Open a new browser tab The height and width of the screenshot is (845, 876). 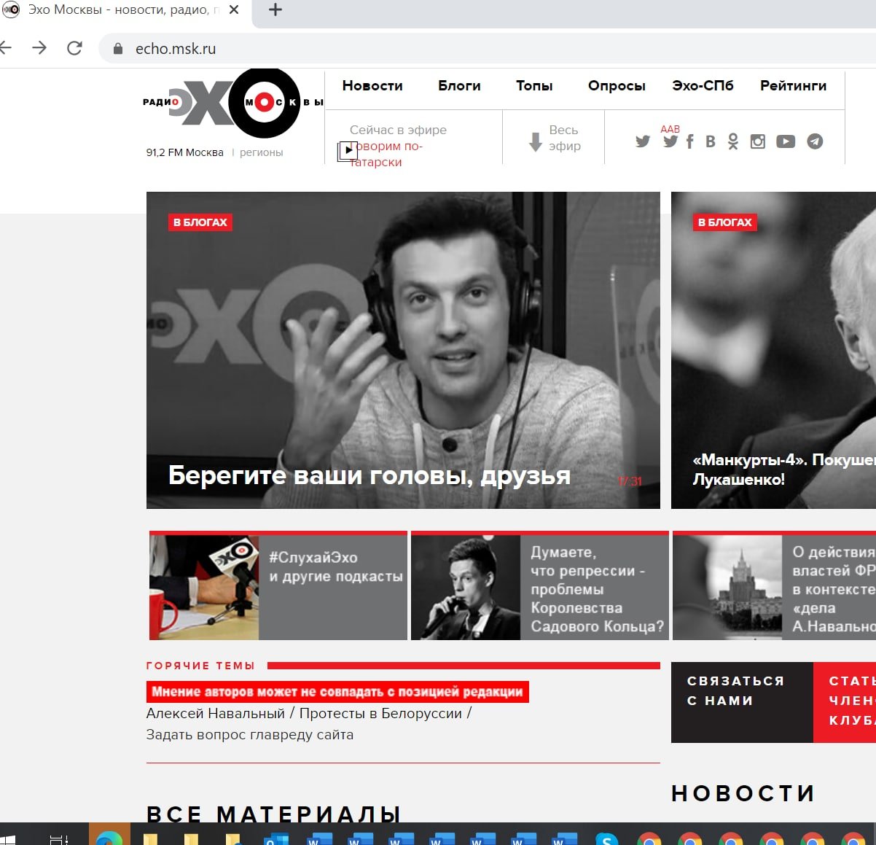[x=275, y=10]
